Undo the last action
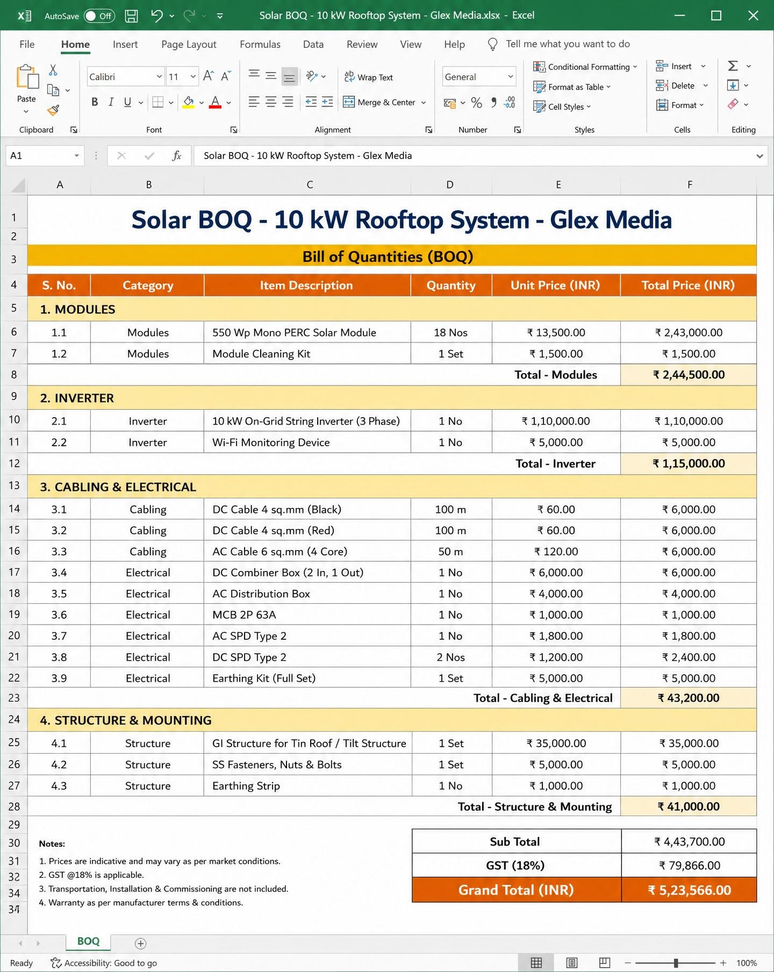The height and width of the screenshot is (972, 774). (156, 16)
